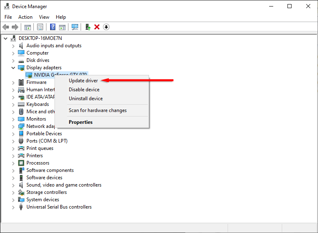This screenshot has height=233, width=318.
Task: Select the Computer tree label
Action: click(x=37, y=53)
